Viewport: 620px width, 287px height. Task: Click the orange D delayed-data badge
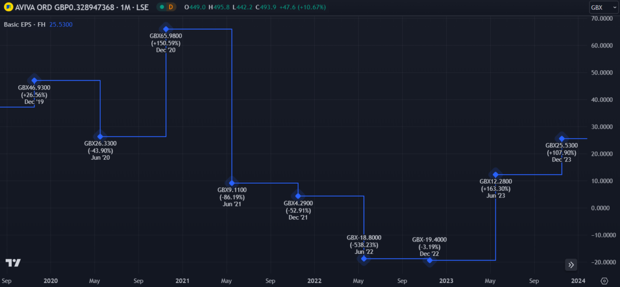click(x=171, y=8)
